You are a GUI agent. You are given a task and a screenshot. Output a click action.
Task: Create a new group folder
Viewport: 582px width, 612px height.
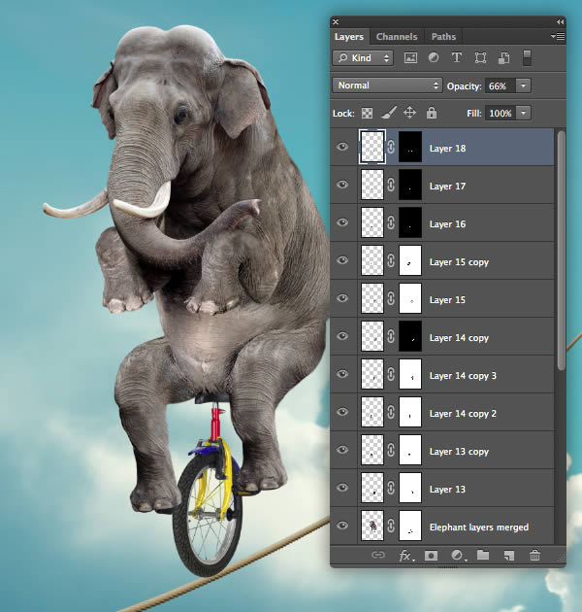[x=483, y=555]
